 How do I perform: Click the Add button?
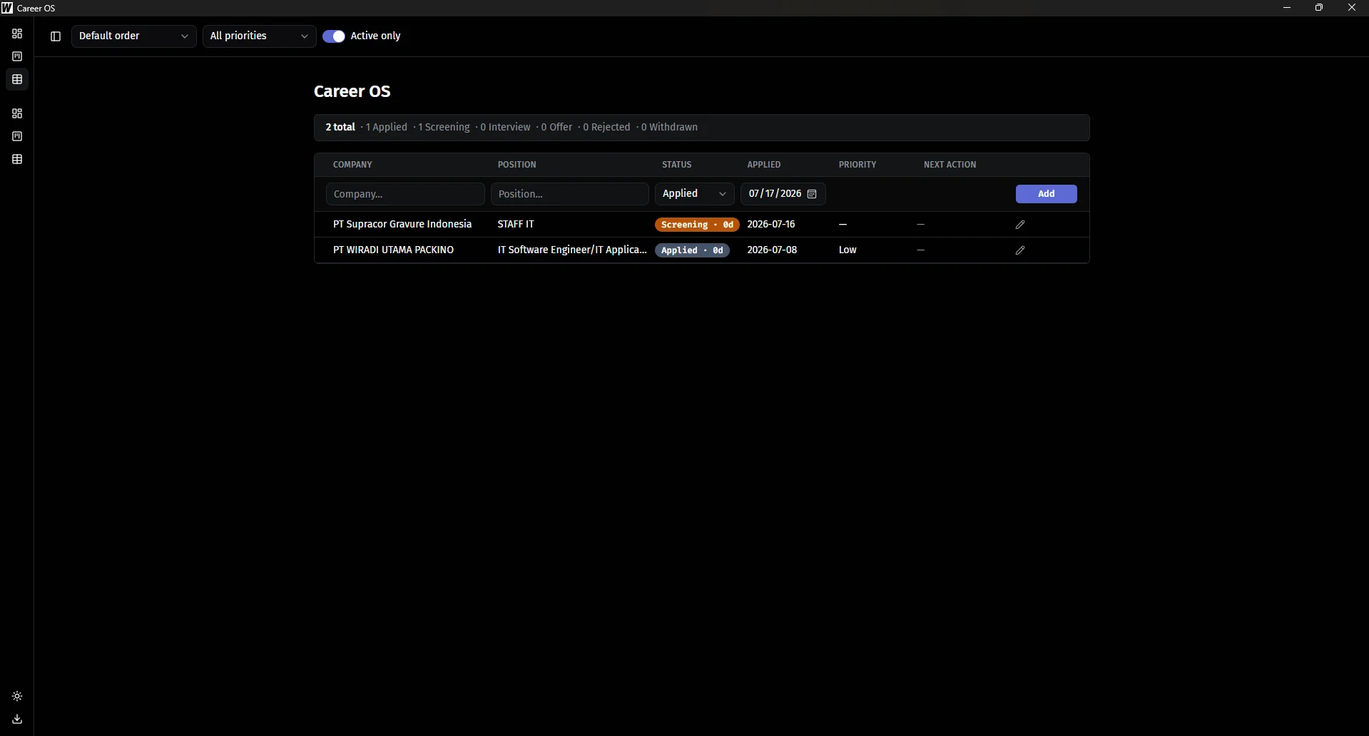click(x=1047, y=194)
